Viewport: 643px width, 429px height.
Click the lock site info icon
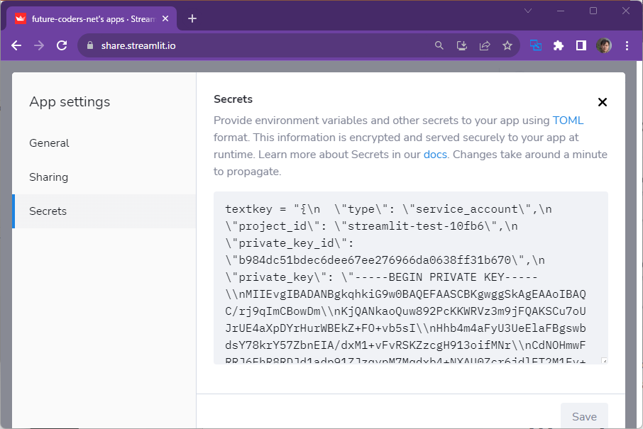pyautogui.click(x=90, y=45)
